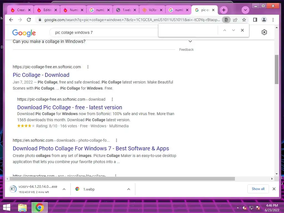Click the scroll down arrow
The width and height of the screenshot is (284, 213).
point(277,174)
